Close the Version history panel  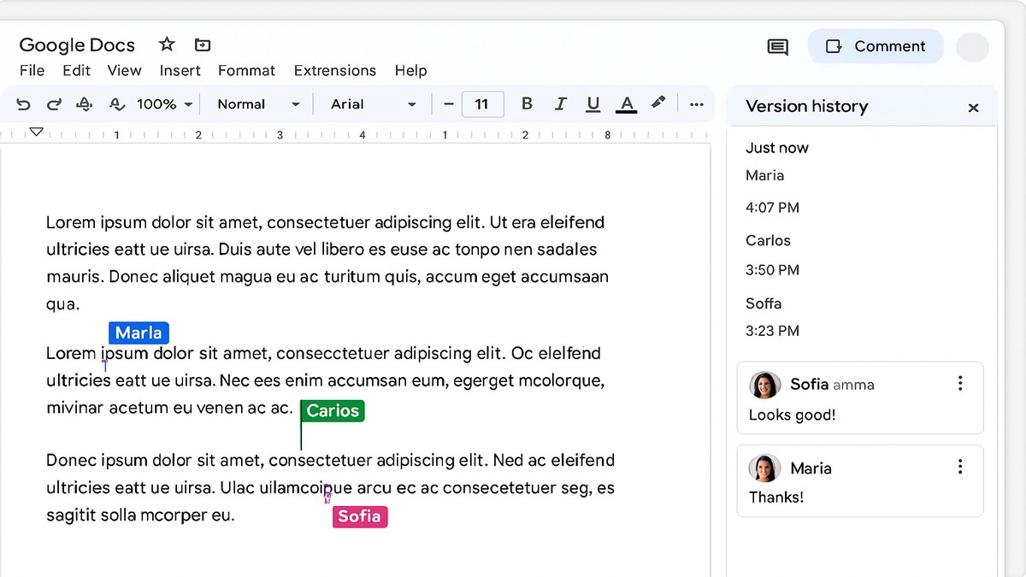click(973, 108)
